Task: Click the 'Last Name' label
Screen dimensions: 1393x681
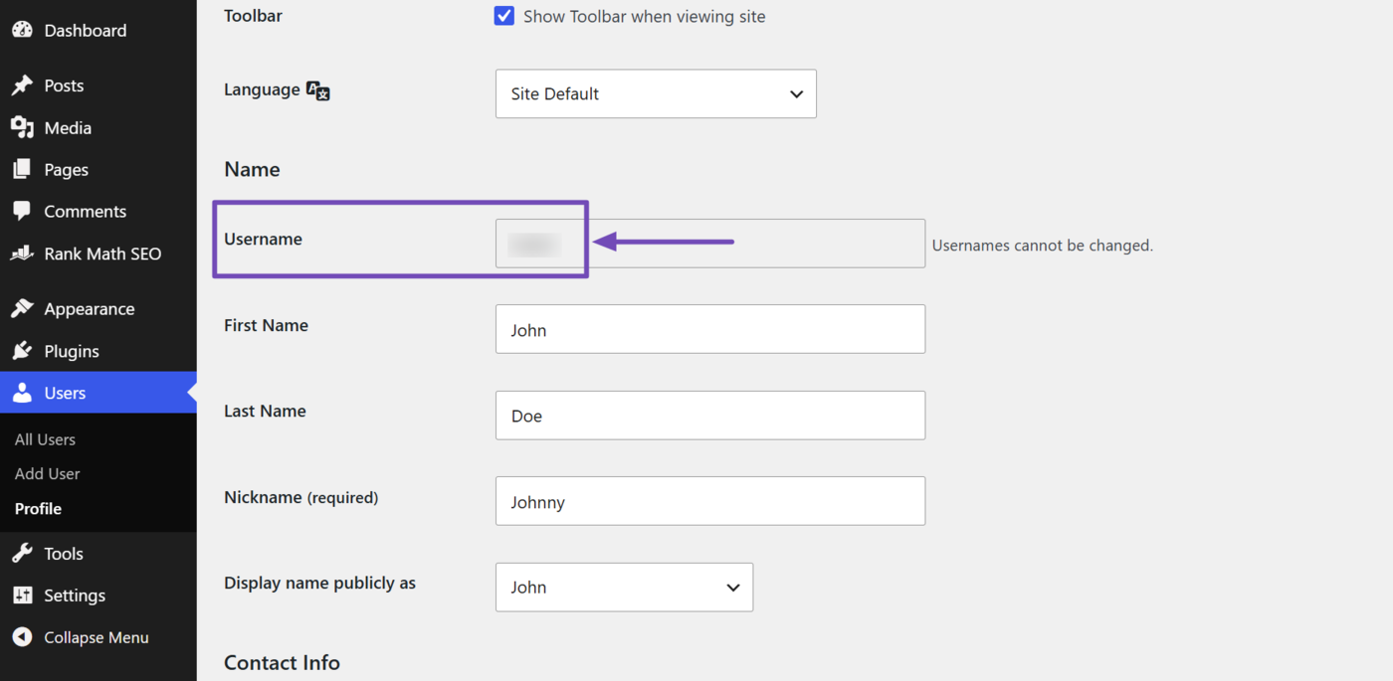Action: (x=265, y=411)
